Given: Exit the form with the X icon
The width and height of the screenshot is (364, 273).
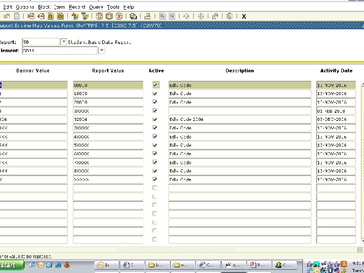Looking at the screenshot, I should 244,17.
